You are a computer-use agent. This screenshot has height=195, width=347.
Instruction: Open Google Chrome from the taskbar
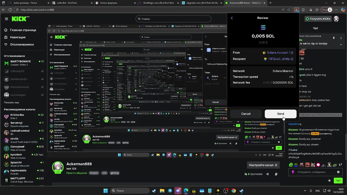tap(234, 191)
